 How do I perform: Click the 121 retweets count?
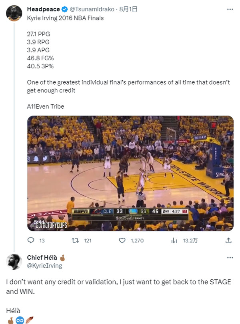[x=87, y=241]
